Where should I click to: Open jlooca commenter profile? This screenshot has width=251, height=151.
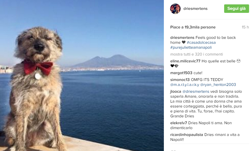pyautogui.click(x=176, y=92)
